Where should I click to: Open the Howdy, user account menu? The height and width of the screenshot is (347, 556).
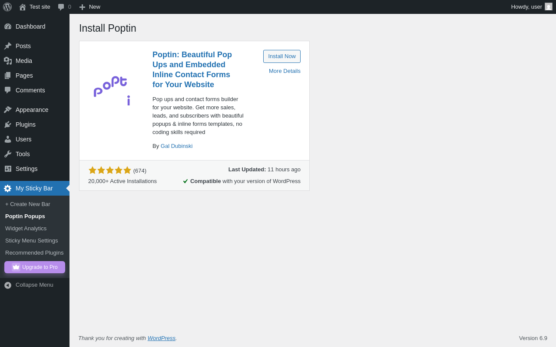(526, 7)
